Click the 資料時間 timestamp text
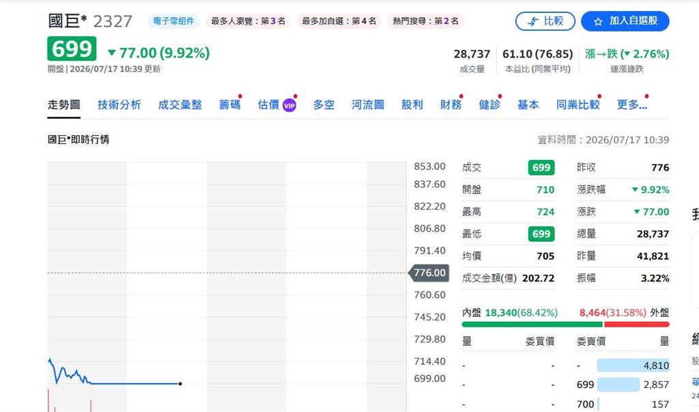 [603, 140]
